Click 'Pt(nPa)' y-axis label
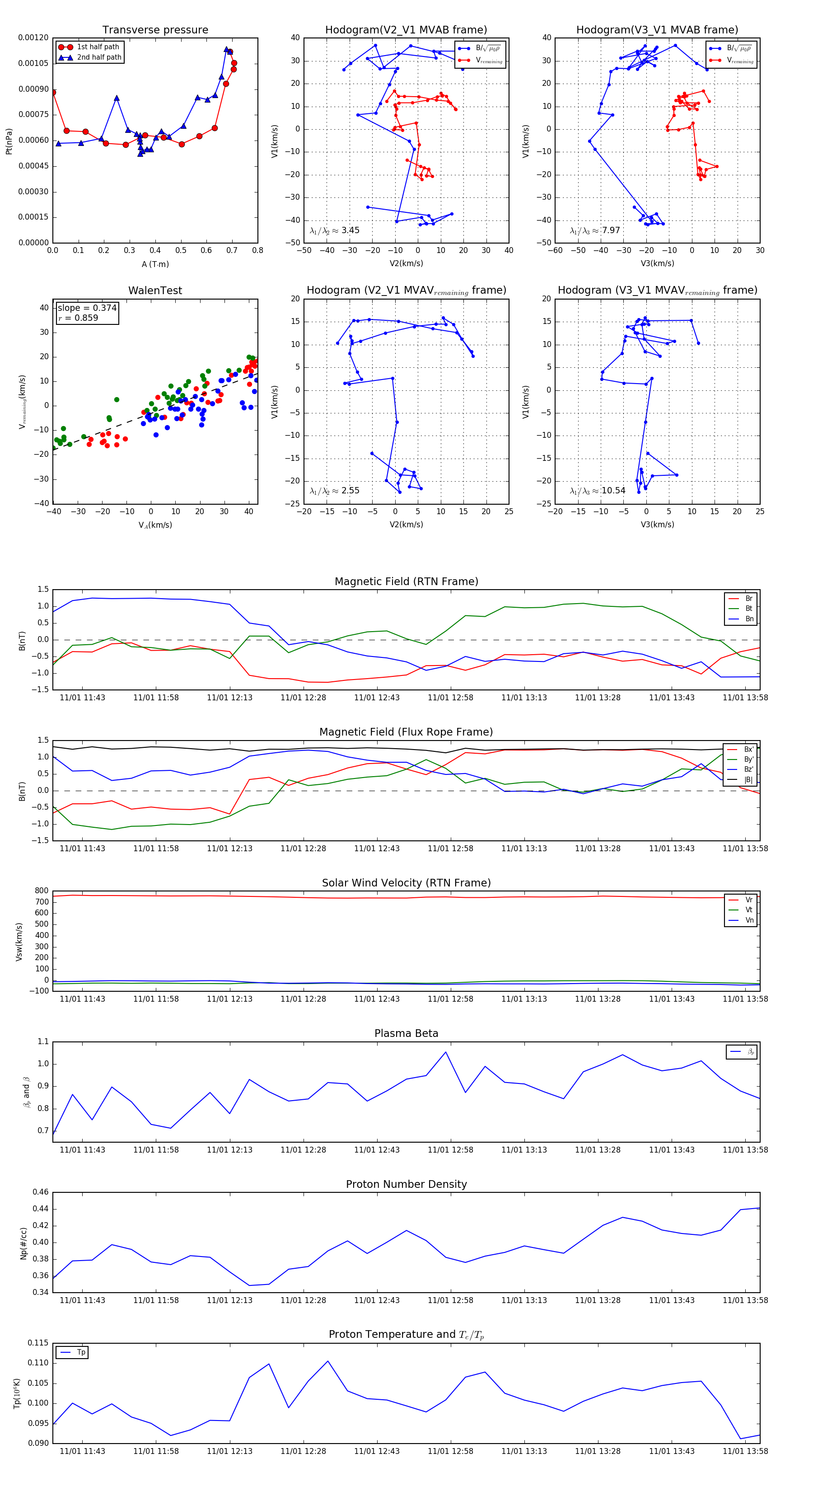The image size is (813, 1491). point(9,141)
